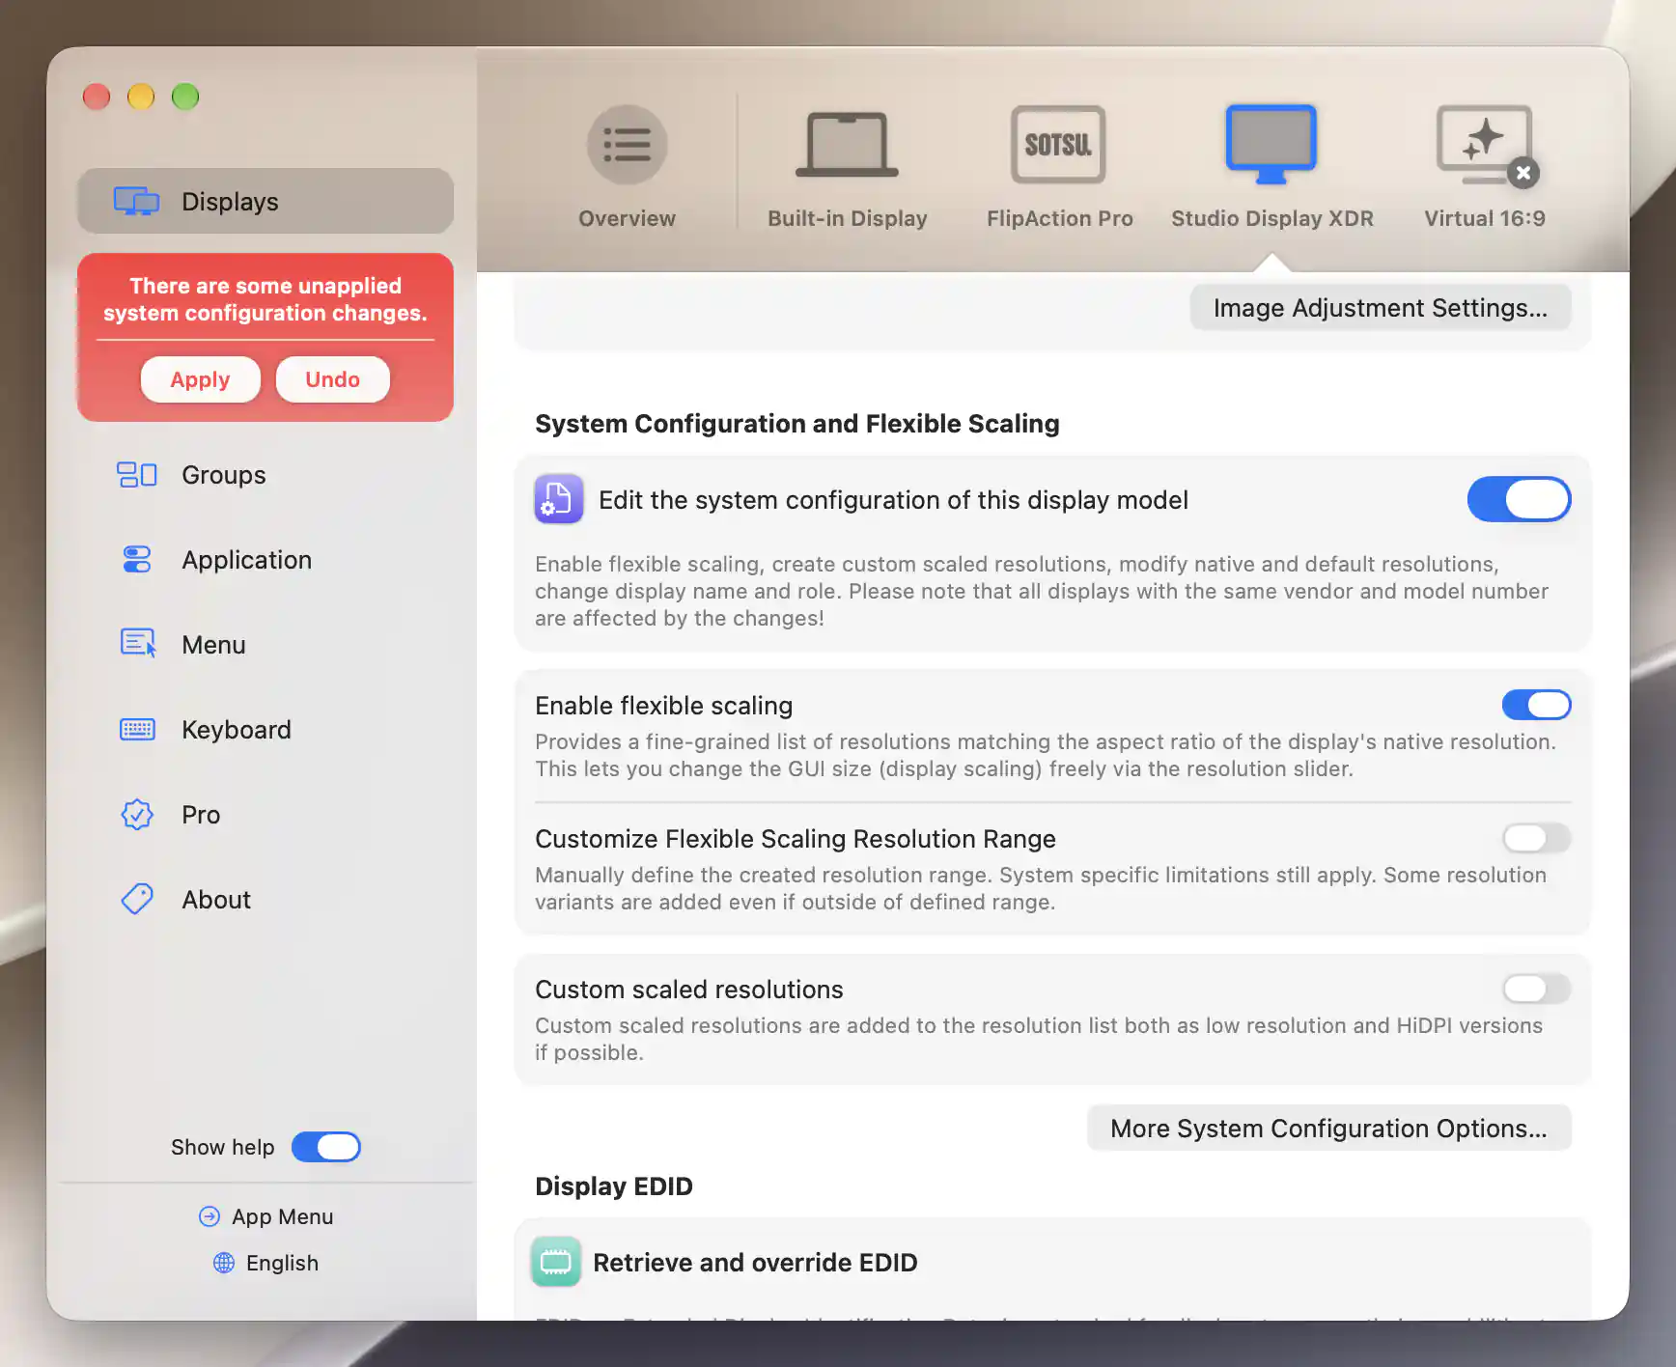Open the Groups section label
The image size is (1676, 1367).
coord(223,475)
